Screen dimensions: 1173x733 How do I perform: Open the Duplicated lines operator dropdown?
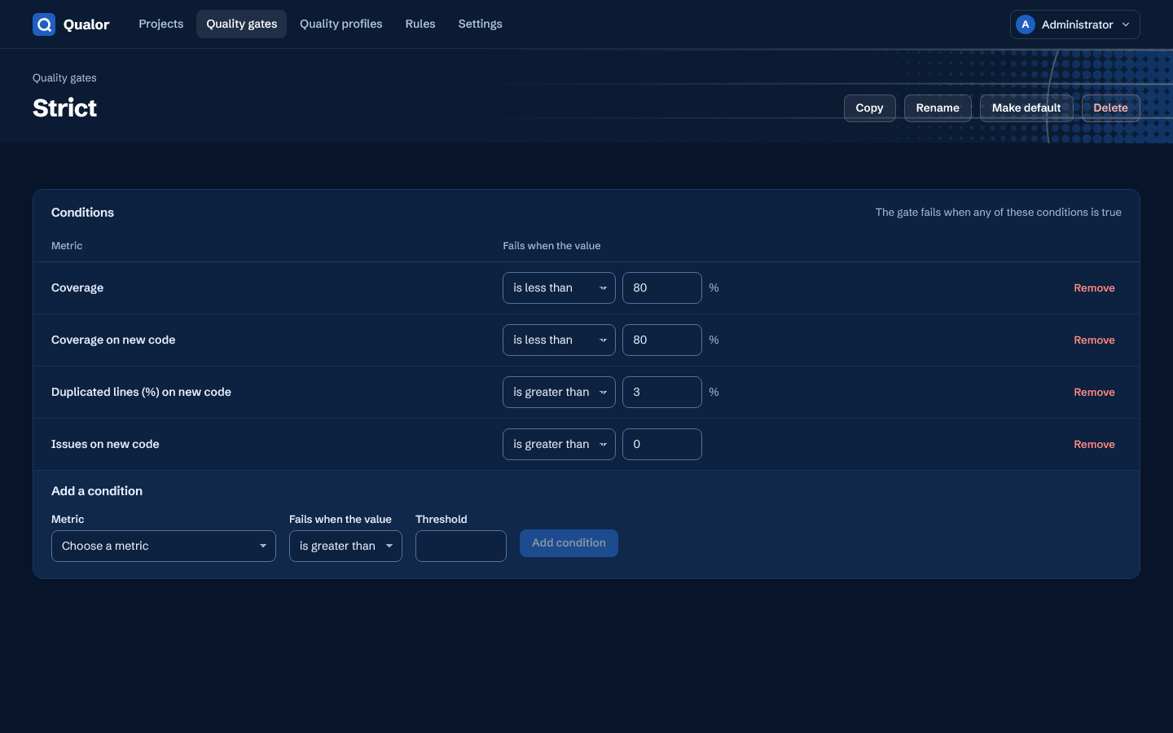click(x=559, y=392)
